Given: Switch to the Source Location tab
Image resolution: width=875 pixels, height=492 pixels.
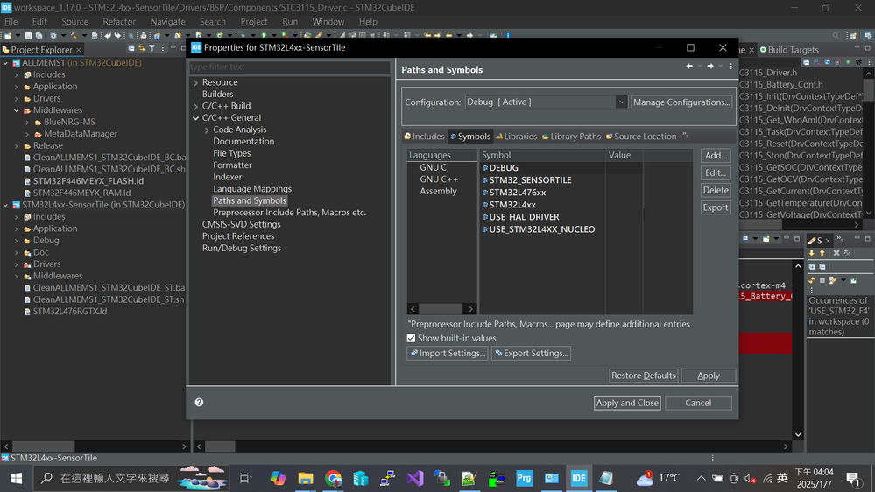Looking at the screenshot, I should click(x=641, y=136).
